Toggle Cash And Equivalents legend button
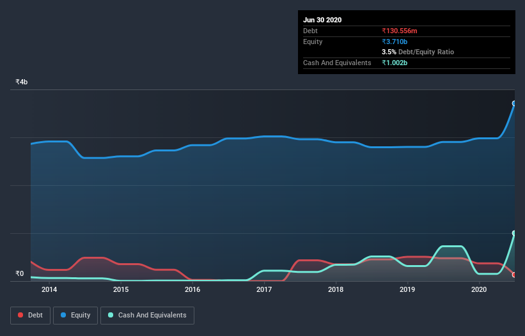Screen dimensions: 525x336 (x=147, y=316)
